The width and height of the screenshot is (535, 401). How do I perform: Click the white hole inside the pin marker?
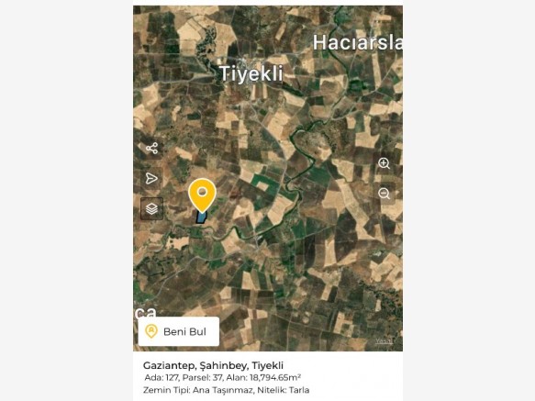click(202, 192)
